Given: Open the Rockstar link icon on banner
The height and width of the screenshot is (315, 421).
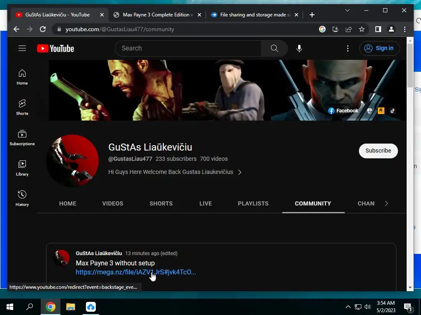Looking at the screenshot, I should 381,111.
